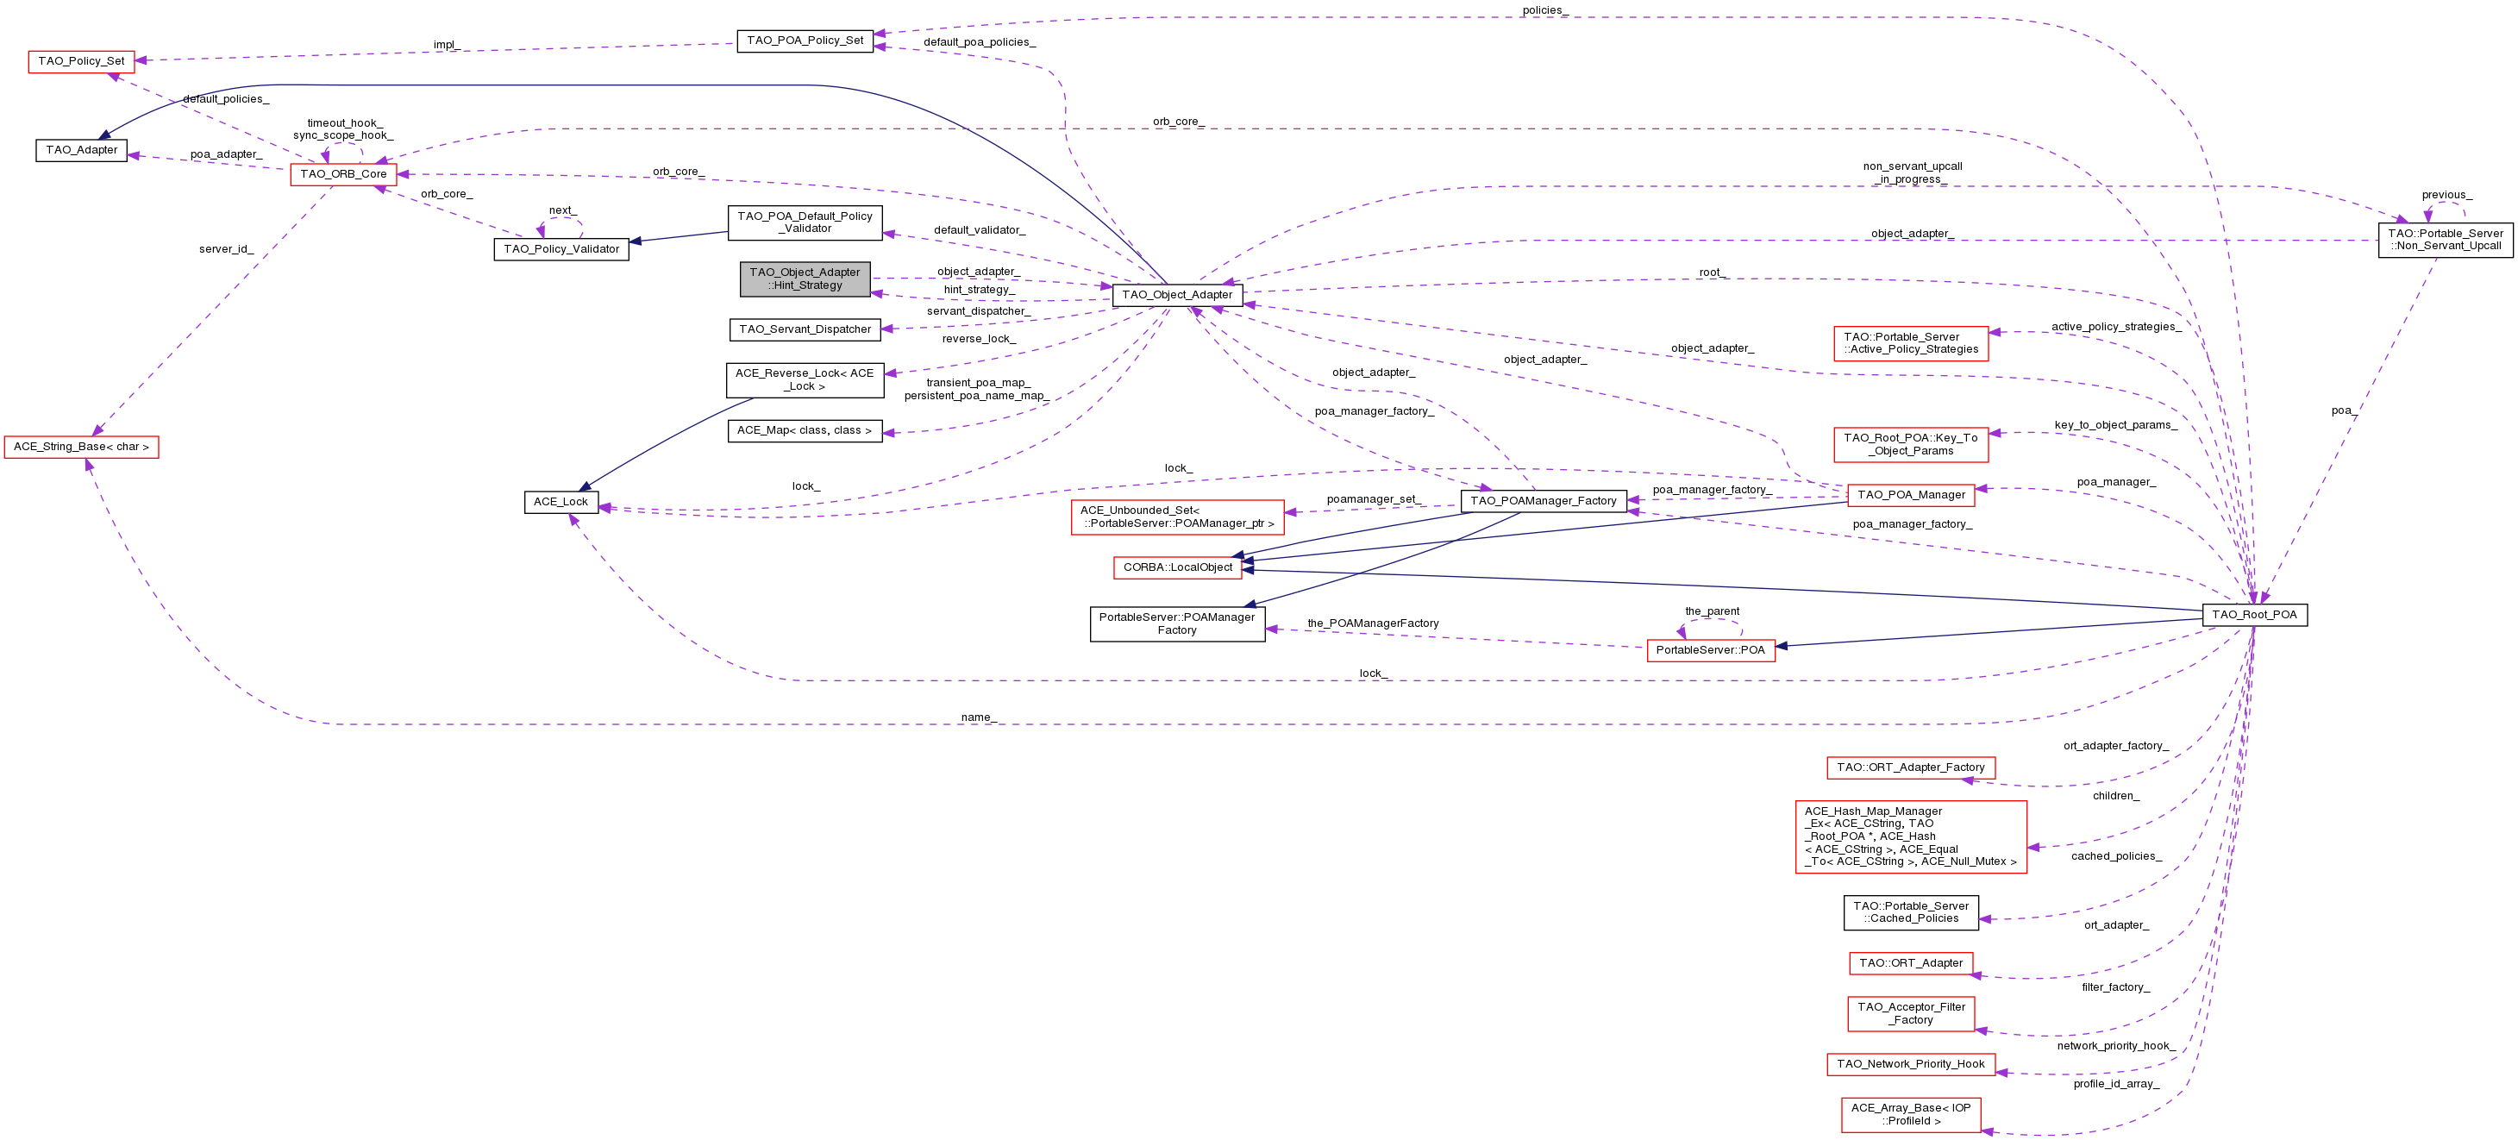
Task: Click the TAO_Network_Priority_Hook node
Action: click(1910, 1064)
